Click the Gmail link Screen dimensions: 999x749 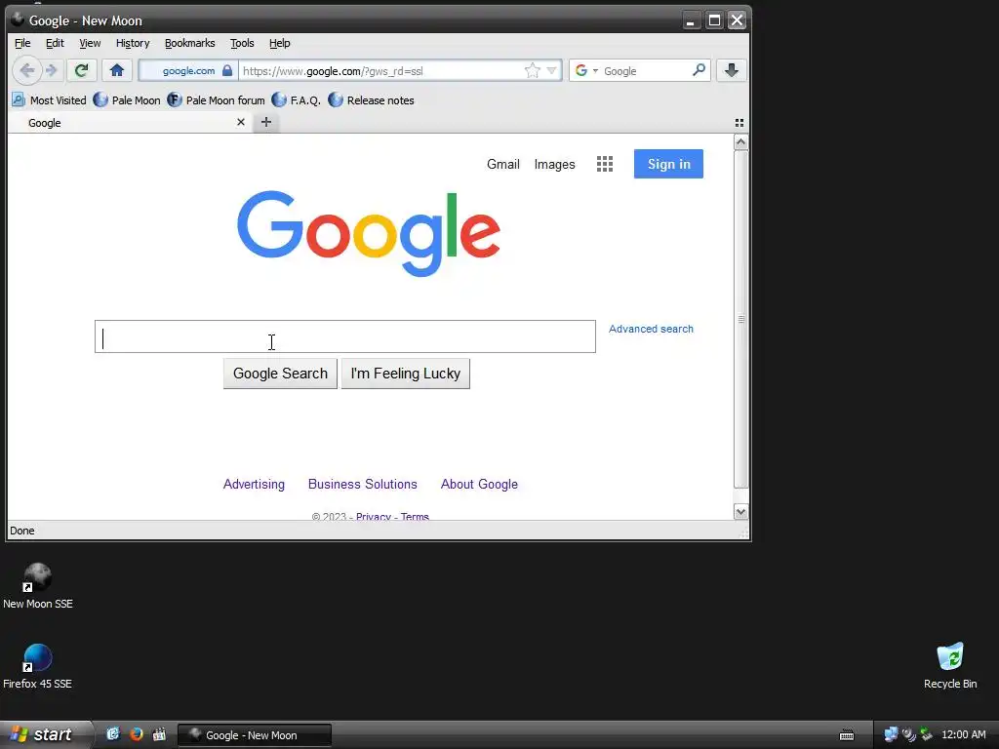tap(503, 164)
